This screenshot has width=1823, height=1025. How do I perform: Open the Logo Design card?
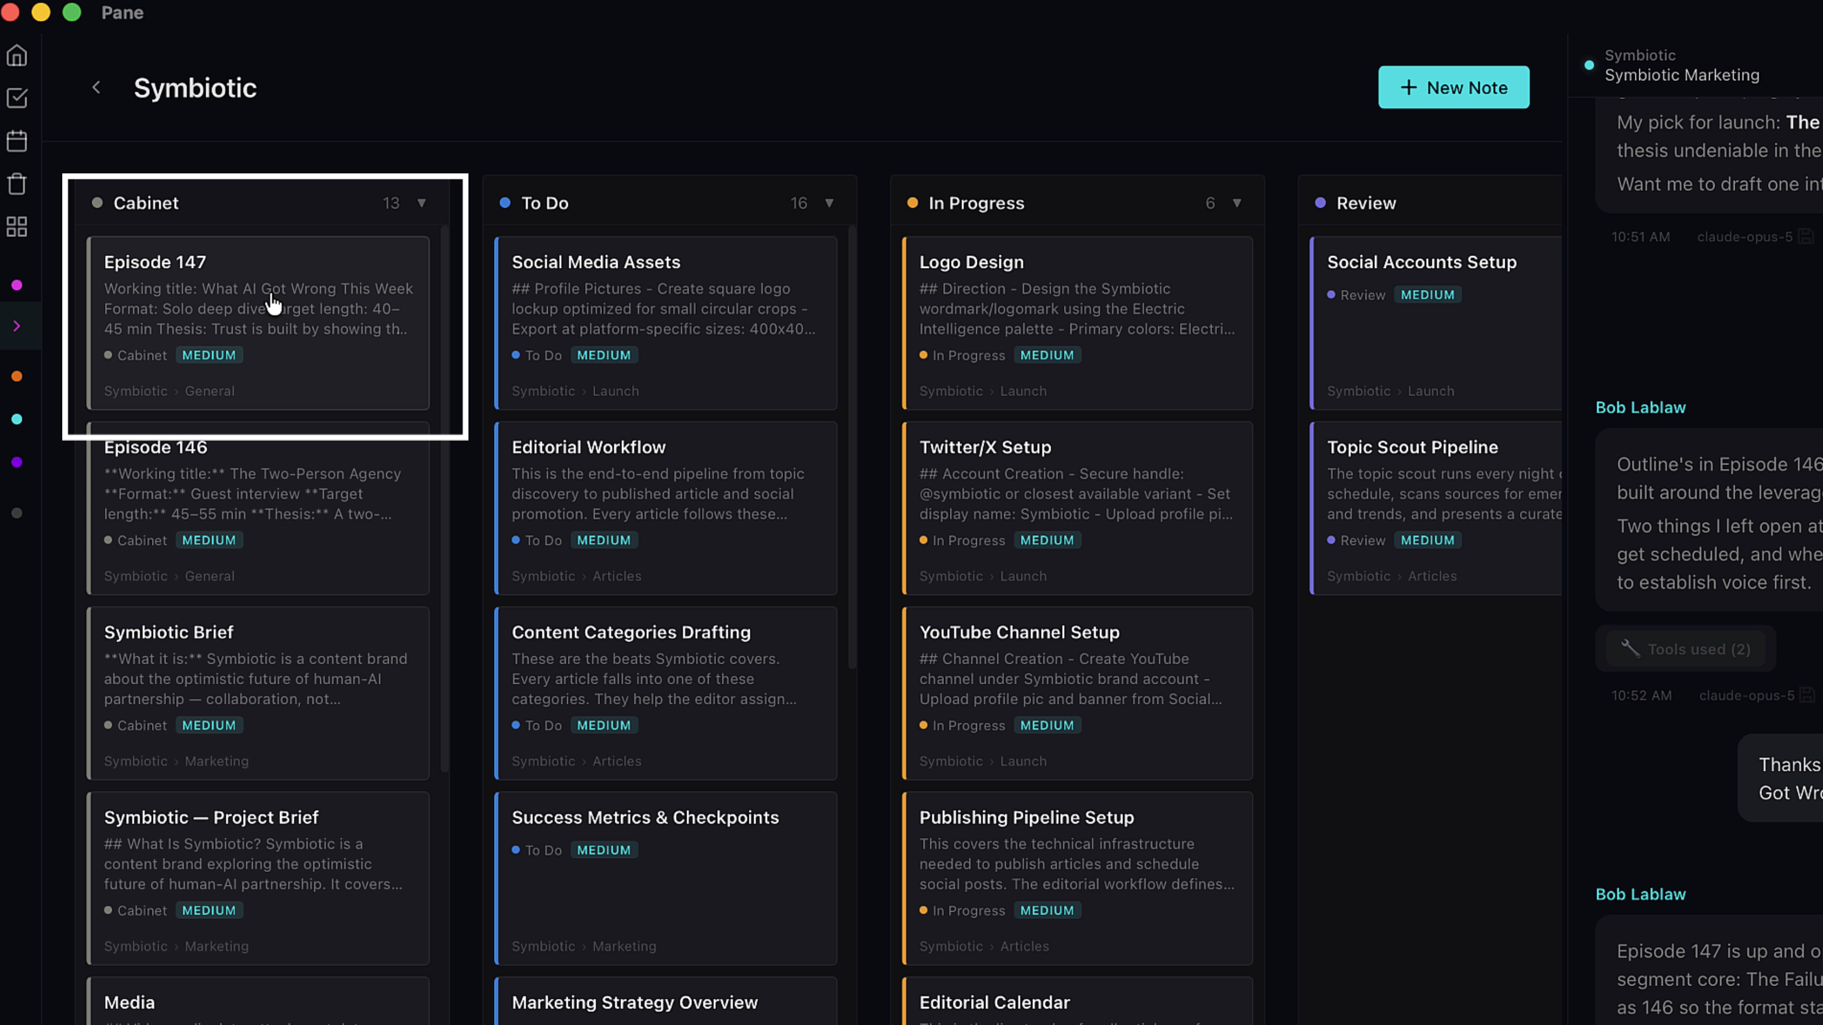click(1078, 323)
